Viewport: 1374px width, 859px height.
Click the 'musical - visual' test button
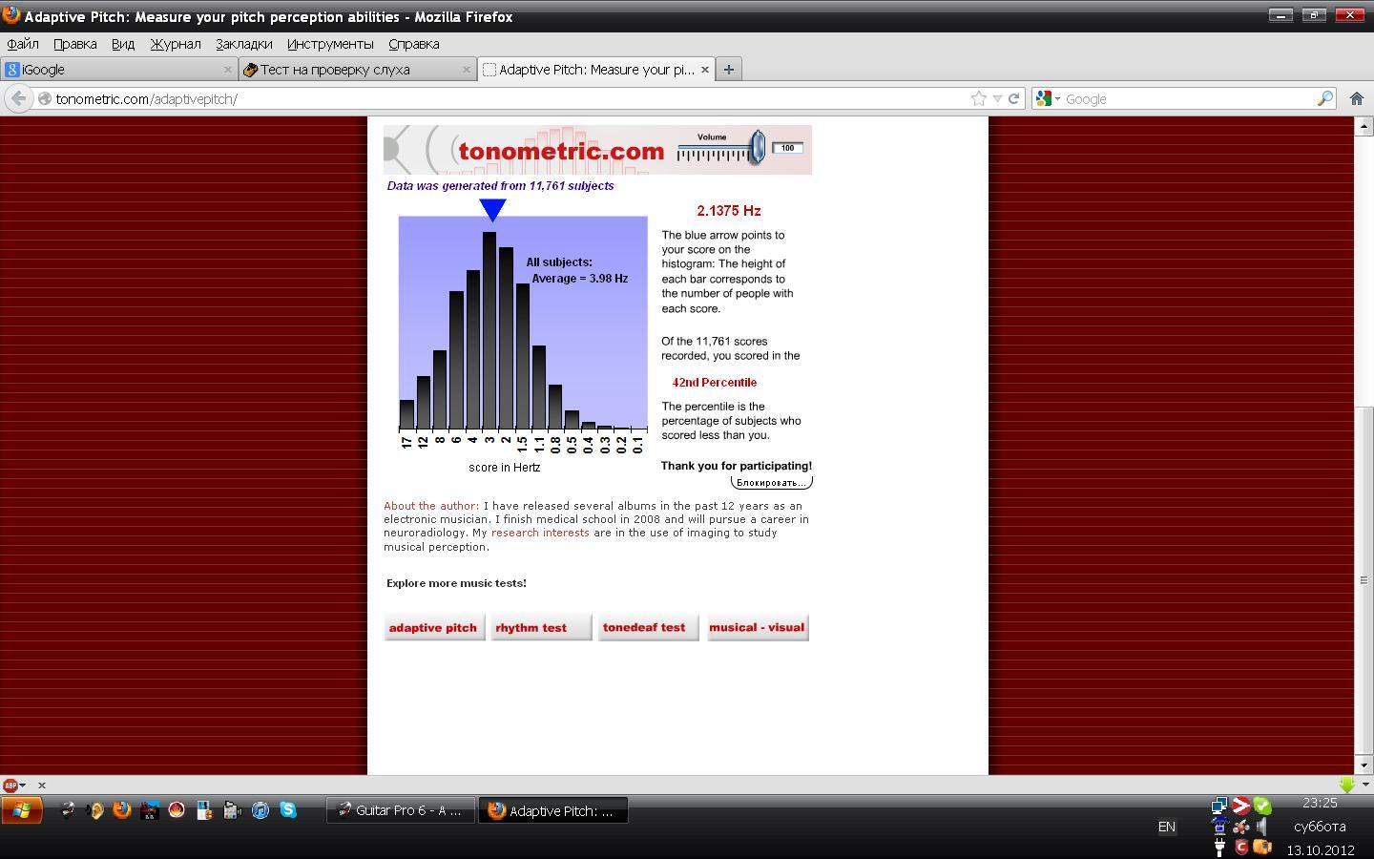click(758, 627)
